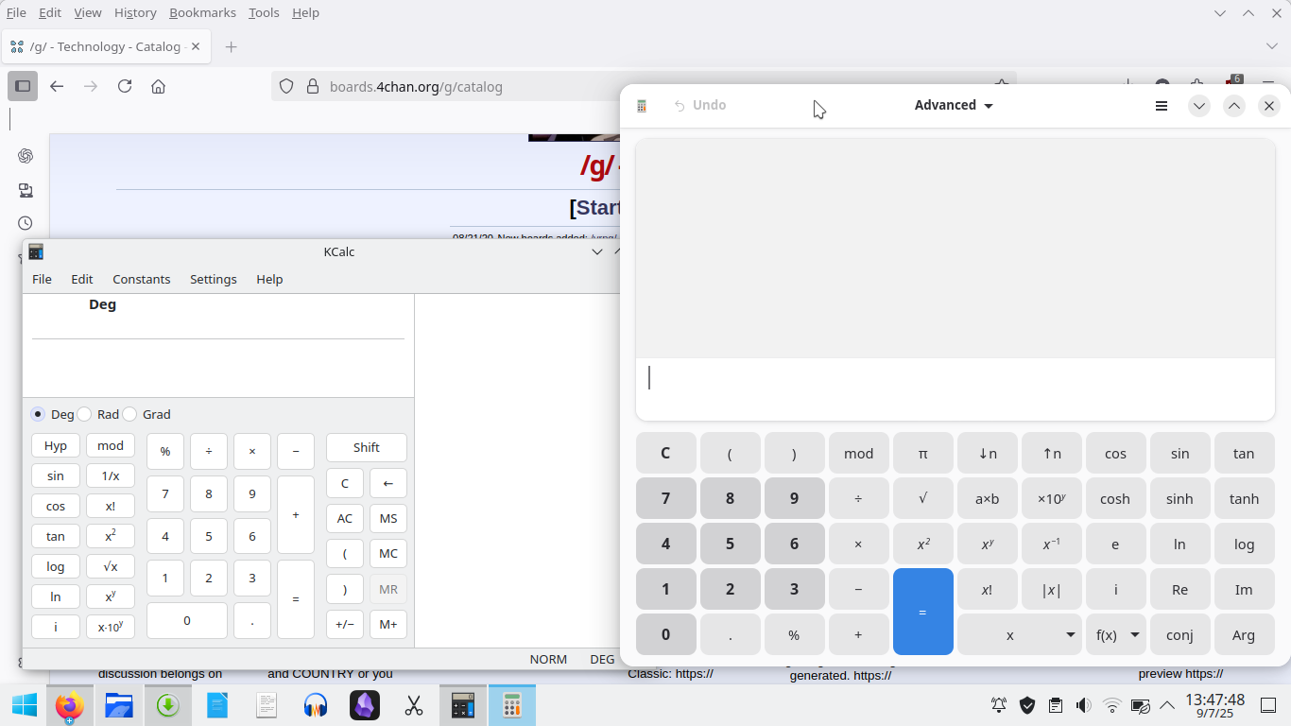This screenshot has height=726, width=1291.
Task: Launch Obsidian purple crystal taskbar icon
Action: [365, 705]
